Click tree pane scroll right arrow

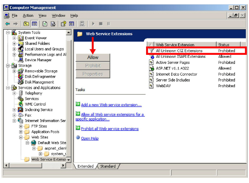[63, 166]
